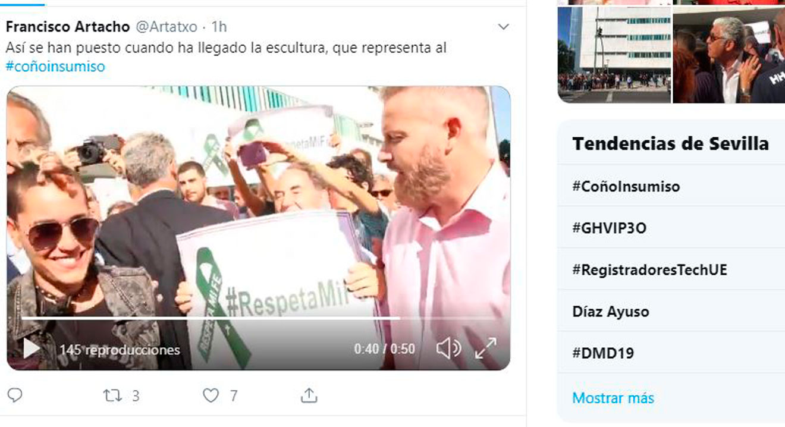
Task: Reply to the tweet with comment icon
Action: 15,395
